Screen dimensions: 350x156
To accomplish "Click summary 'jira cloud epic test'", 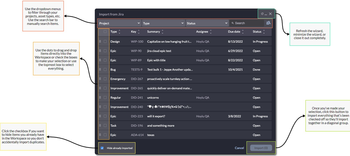I will pos(159,51).
